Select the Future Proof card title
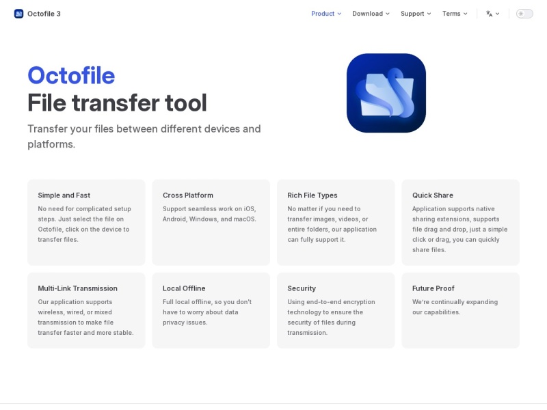 433,288
